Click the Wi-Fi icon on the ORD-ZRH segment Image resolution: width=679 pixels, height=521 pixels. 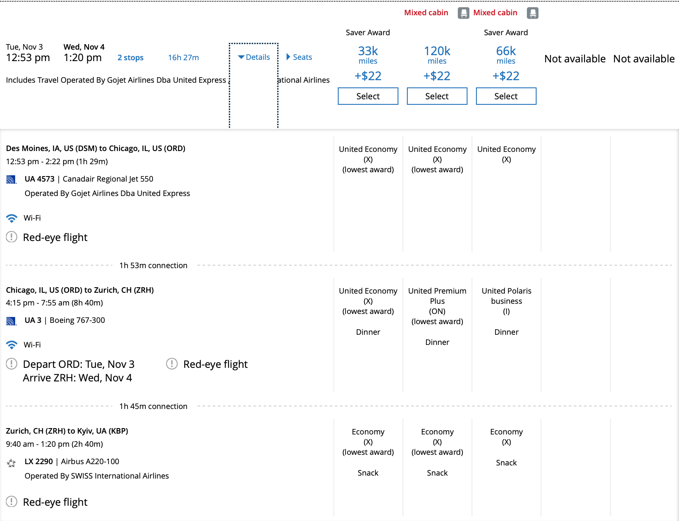coord(11,345)
